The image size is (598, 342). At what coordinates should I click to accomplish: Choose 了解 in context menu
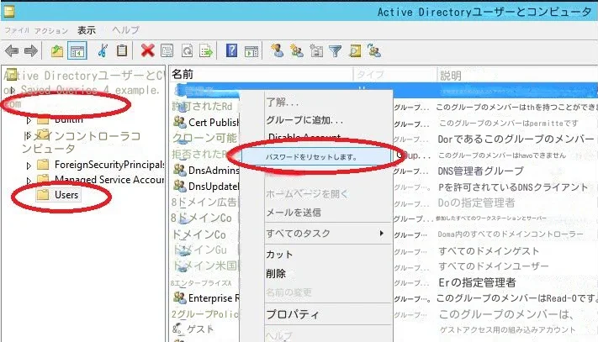[x=283, y=102]
